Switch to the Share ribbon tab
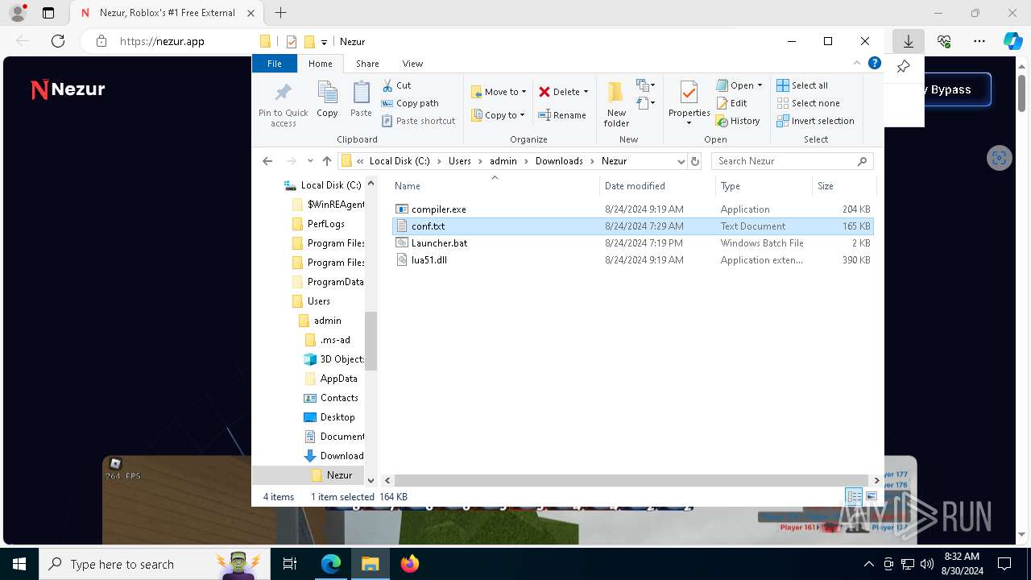1031x580 pixels. [x=367, y=64]
